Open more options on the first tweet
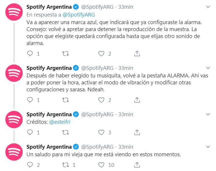This screenshot has width=216, height=171. click(x=208, y=6)
